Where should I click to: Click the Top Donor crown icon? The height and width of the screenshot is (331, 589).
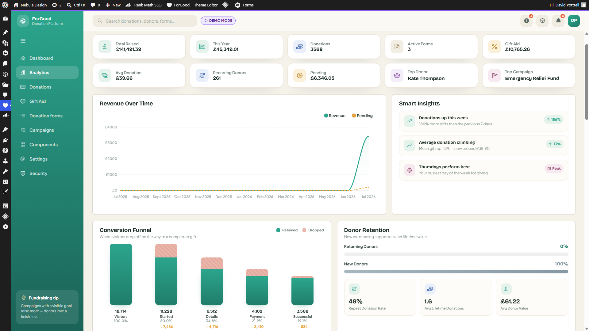pyautogui.click(x=397, y=75)
